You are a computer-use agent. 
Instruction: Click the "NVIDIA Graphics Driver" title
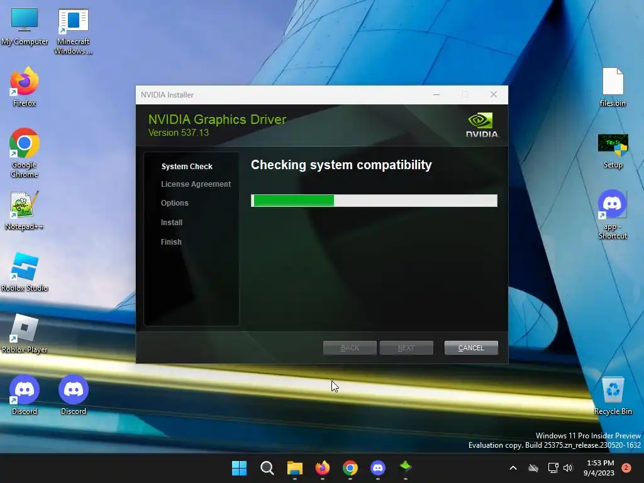[x=217, y=119]
